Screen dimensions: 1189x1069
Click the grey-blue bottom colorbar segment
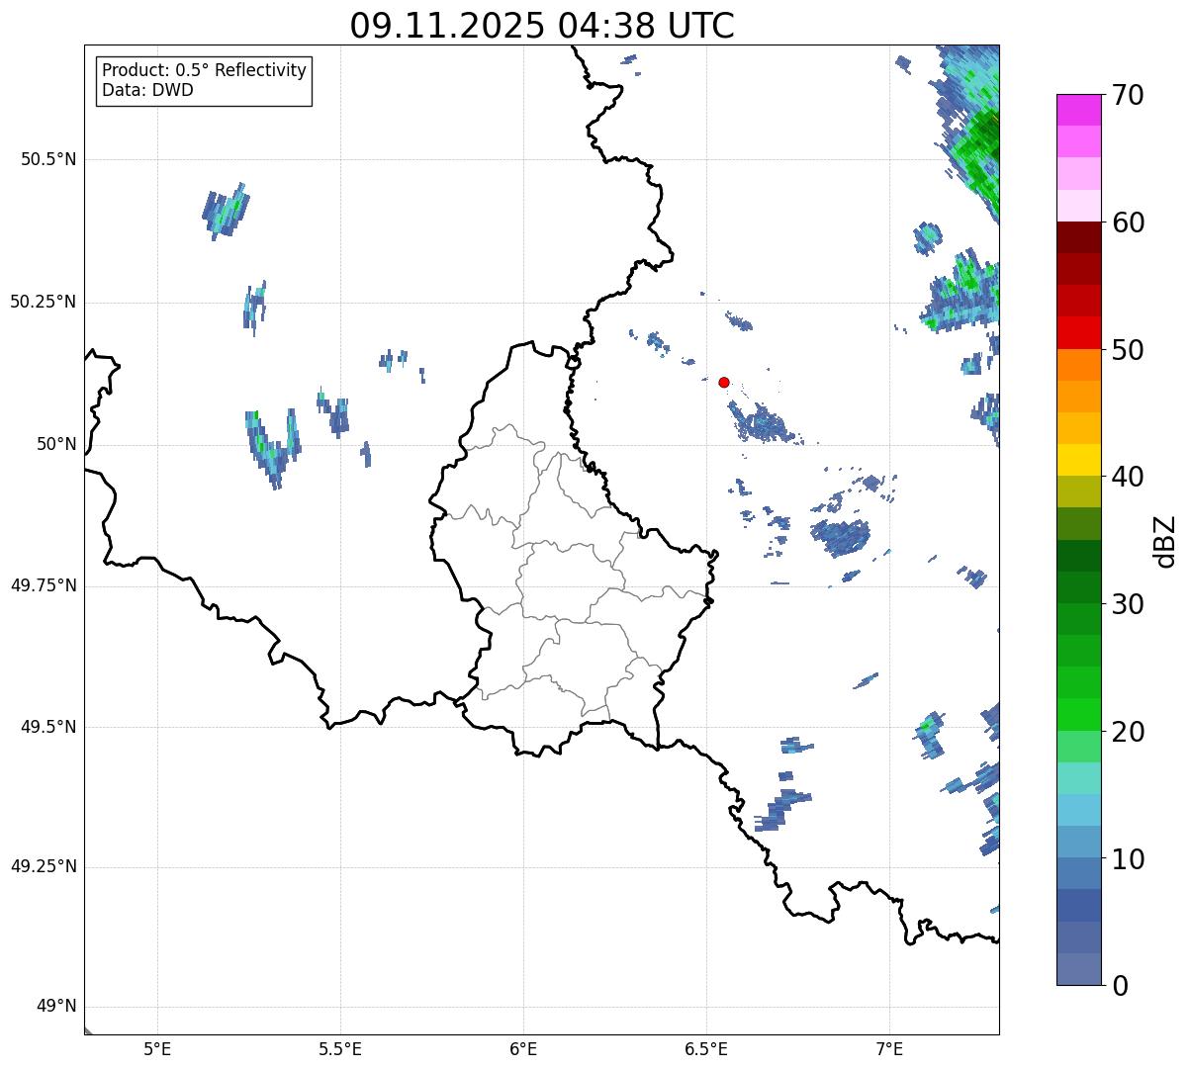pyautogui.click(x=1079, y=969)
